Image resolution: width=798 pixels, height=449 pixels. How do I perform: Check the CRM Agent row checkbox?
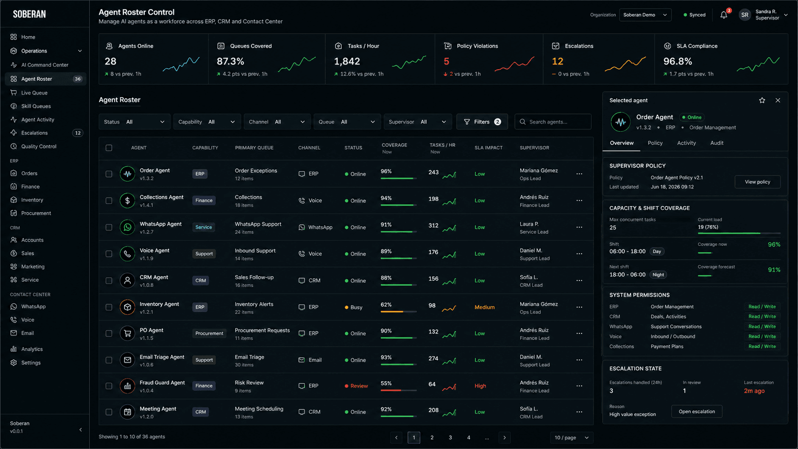coord(109,281)
